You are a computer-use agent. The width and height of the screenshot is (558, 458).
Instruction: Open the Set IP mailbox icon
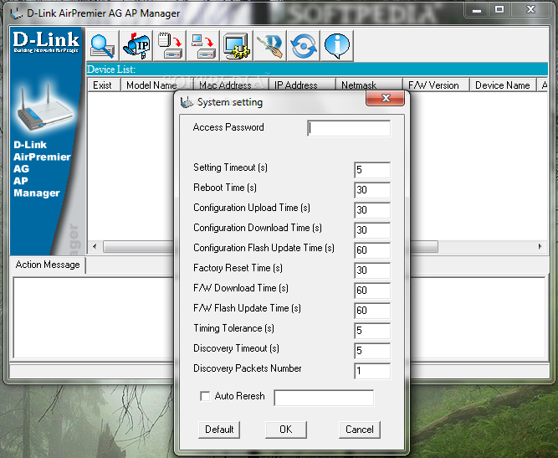(136, 46)
